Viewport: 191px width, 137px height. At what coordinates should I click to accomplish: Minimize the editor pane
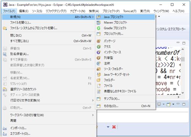coord(178,43)
